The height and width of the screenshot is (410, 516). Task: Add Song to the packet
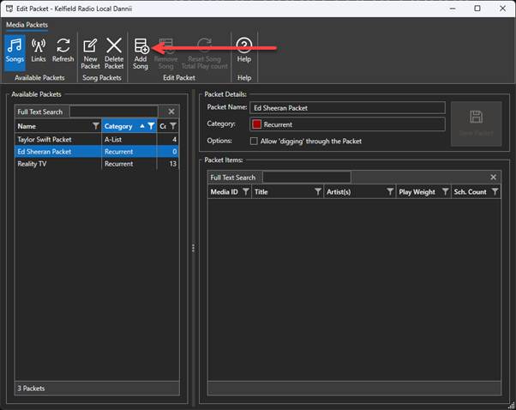click(x=141, y=53)
